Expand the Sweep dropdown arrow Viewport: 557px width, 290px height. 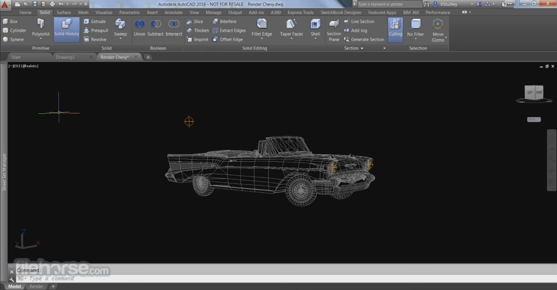[x=120, y=39]
